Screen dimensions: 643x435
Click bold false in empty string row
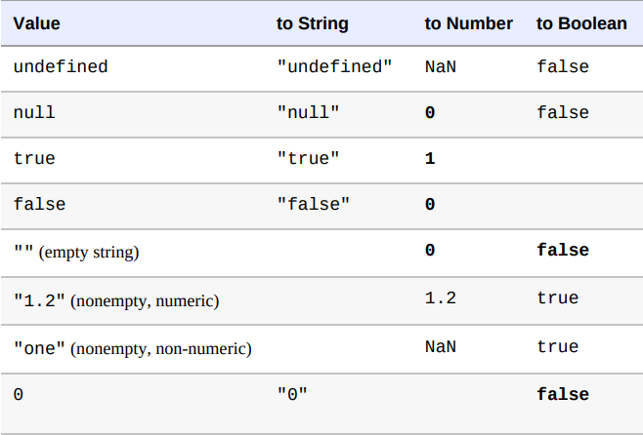563,250
